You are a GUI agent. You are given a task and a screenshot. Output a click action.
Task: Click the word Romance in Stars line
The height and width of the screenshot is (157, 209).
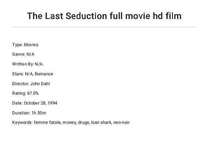click(44, 74)
